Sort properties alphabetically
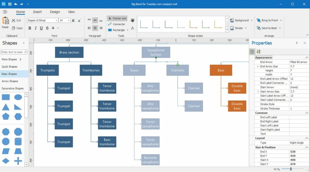 (259, 52)
